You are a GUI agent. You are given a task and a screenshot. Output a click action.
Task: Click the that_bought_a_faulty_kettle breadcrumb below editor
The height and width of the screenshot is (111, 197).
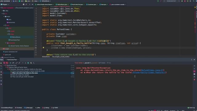tap(61, 57)
